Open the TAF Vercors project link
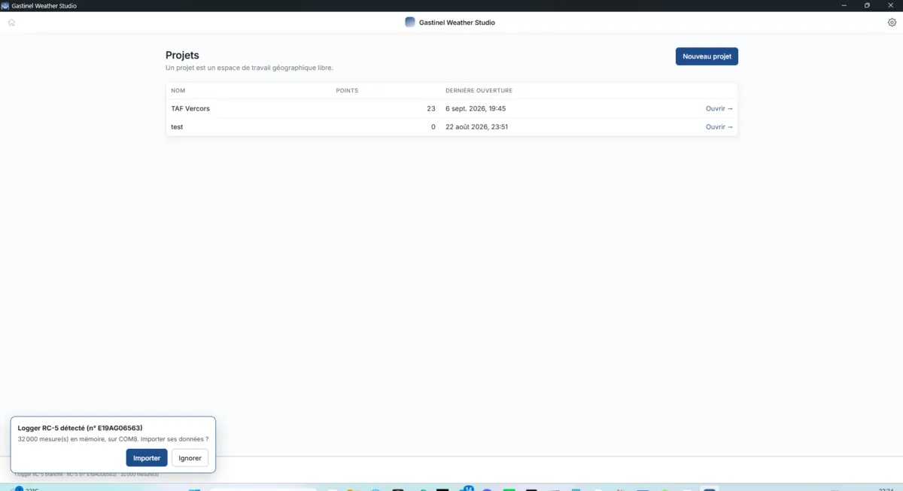 click(x=719, y=109)
